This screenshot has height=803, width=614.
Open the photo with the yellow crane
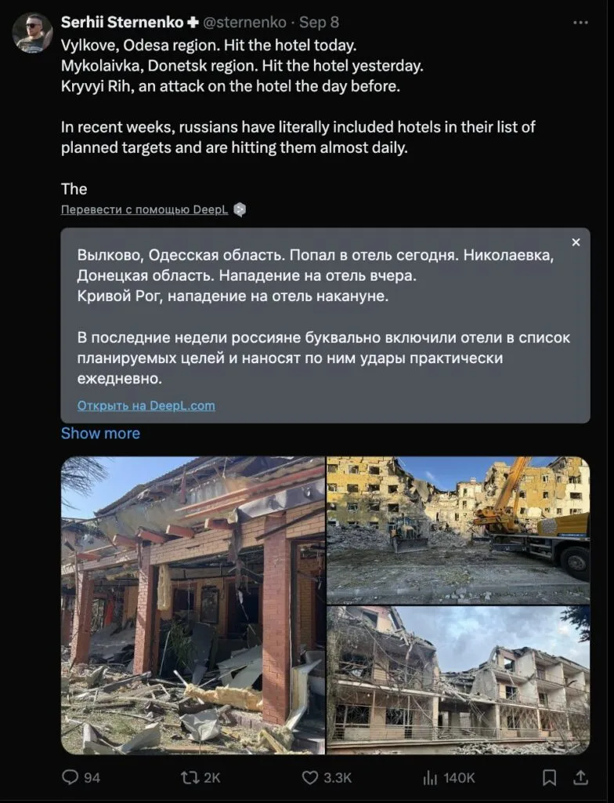(458, 530)
